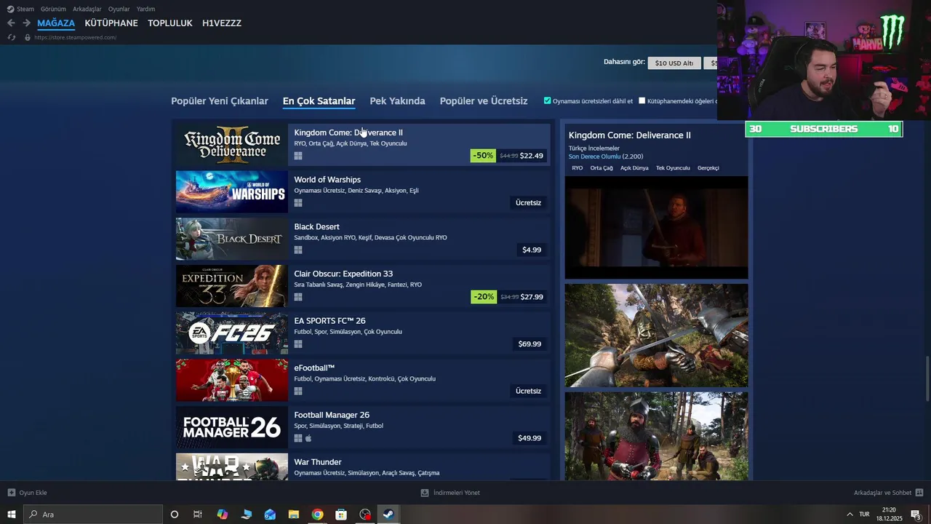Click the Windows icon under eFootball
Screen dimensions: 931x524
[298, 391]
